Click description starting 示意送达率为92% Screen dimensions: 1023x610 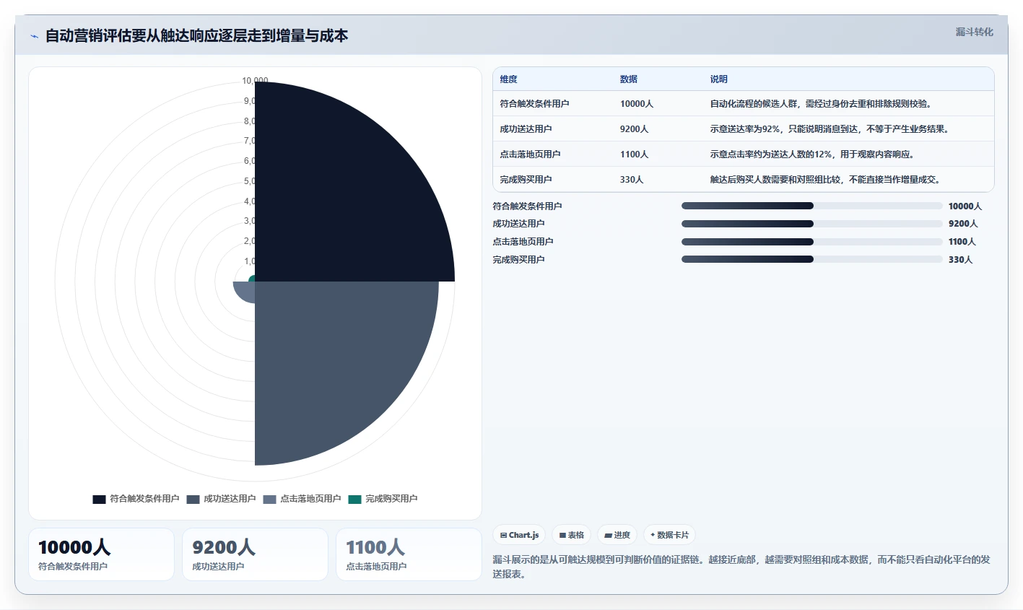[831, 129]
